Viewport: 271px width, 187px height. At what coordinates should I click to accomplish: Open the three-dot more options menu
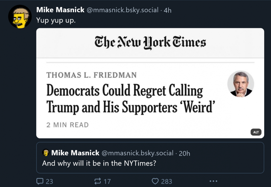(214, 181)
